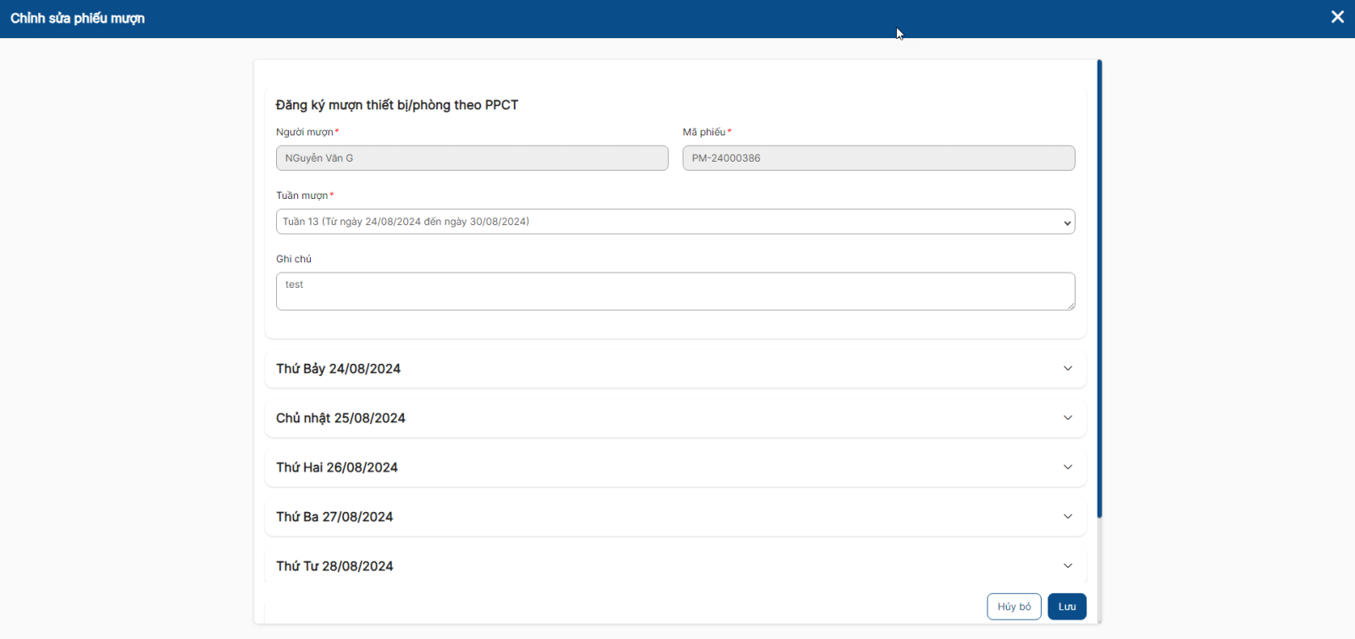This screenshot has height=639, width=1355.
Task: Click the Chủ nhật 25/08/2024 heading
Action: point(340,418)
